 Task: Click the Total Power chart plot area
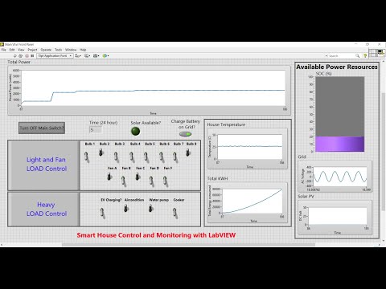pyautogui.click(x=153, y=88)
